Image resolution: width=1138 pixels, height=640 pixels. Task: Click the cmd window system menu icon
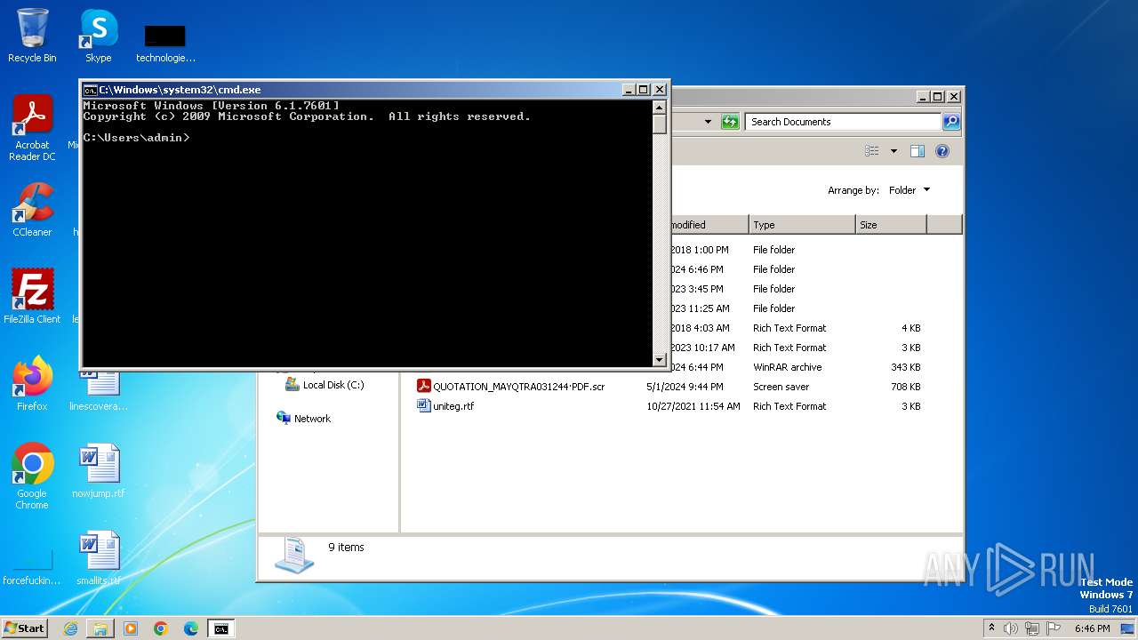pos(90,90)
